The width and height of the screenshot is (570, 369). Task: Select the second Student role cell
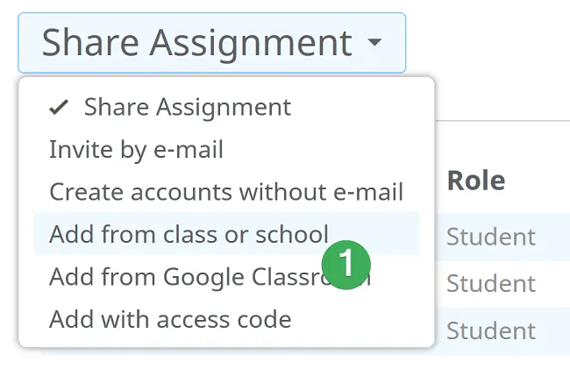pyautogui.click(x=491, y=283)
